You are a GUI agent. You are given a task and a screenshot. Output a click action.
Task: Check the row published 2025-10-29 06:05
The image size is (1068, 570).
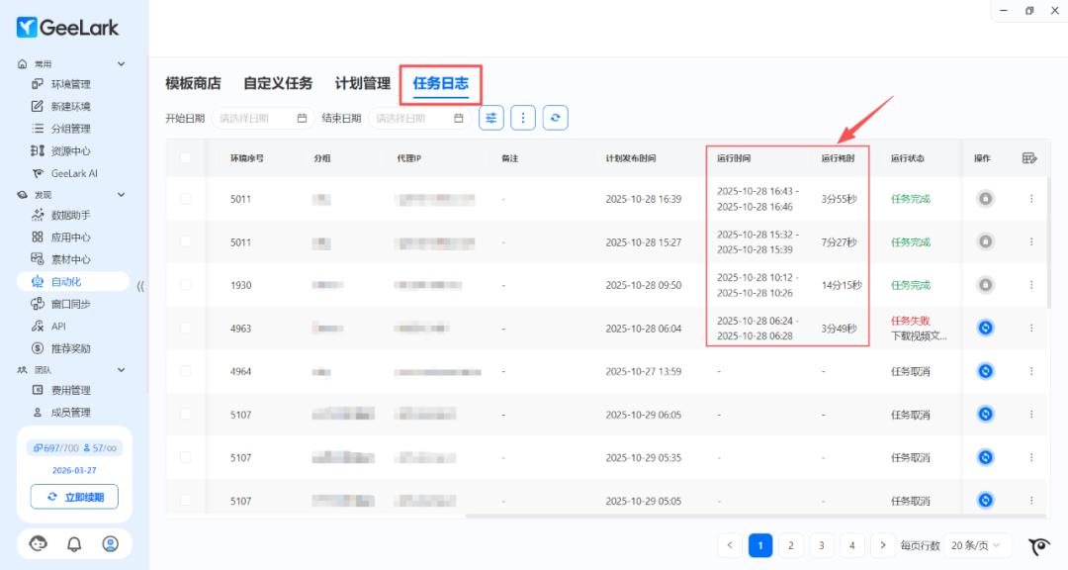click(x=185, y=414)
